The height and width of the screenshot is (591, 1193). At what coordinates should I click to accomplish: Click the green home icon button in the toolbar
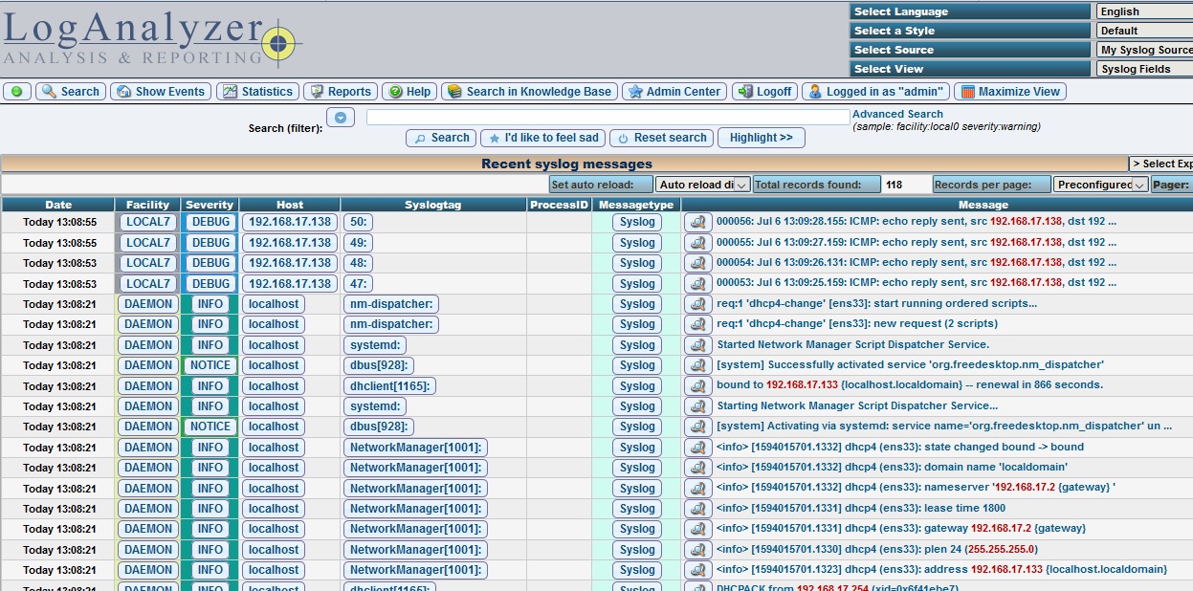point(17,92)
